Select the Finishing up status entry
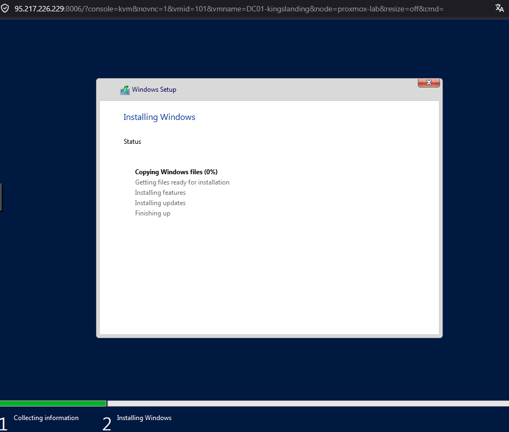509x432 pixels. pyautogui.click(x=152, y=213)
